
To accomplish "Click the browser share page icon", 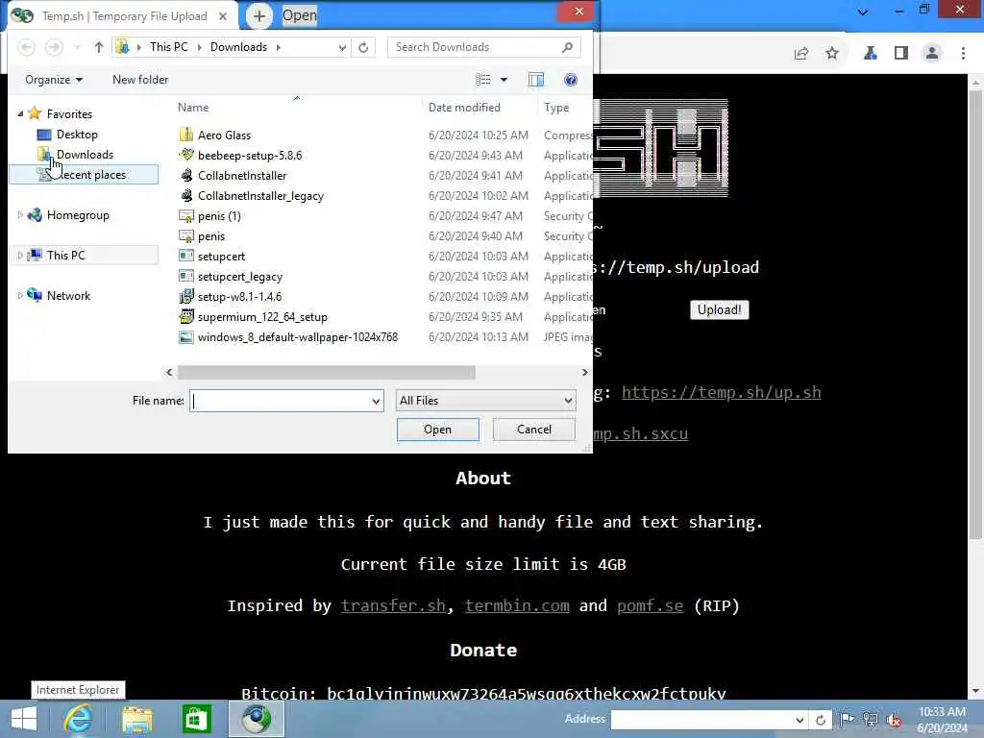I will [800, 54].
